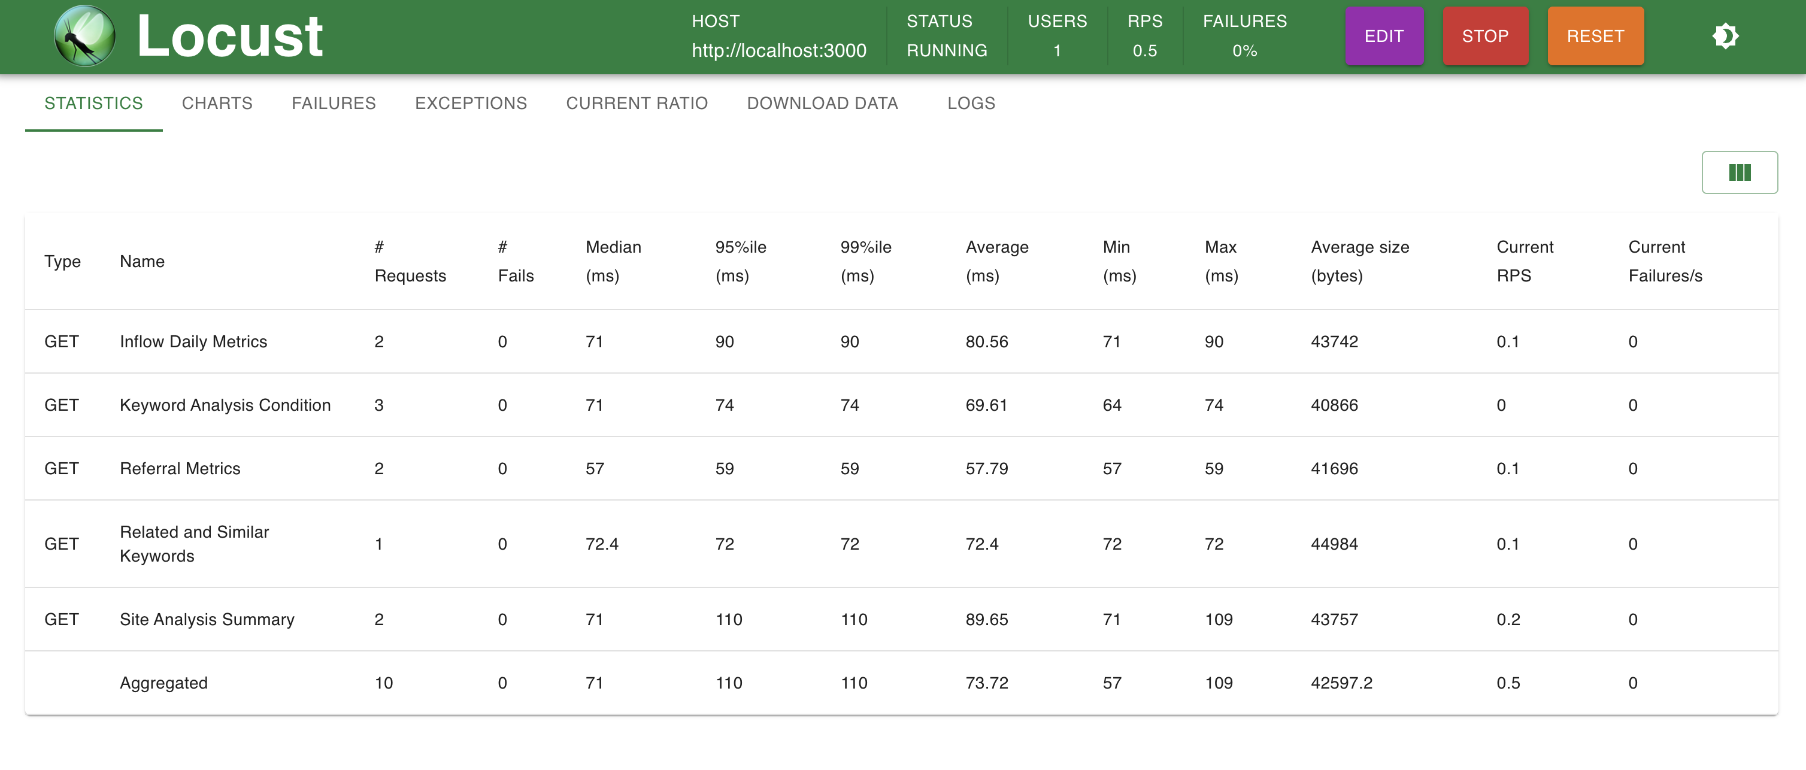Click the host URL http://localhost:3000

click(x=778, y=51)
